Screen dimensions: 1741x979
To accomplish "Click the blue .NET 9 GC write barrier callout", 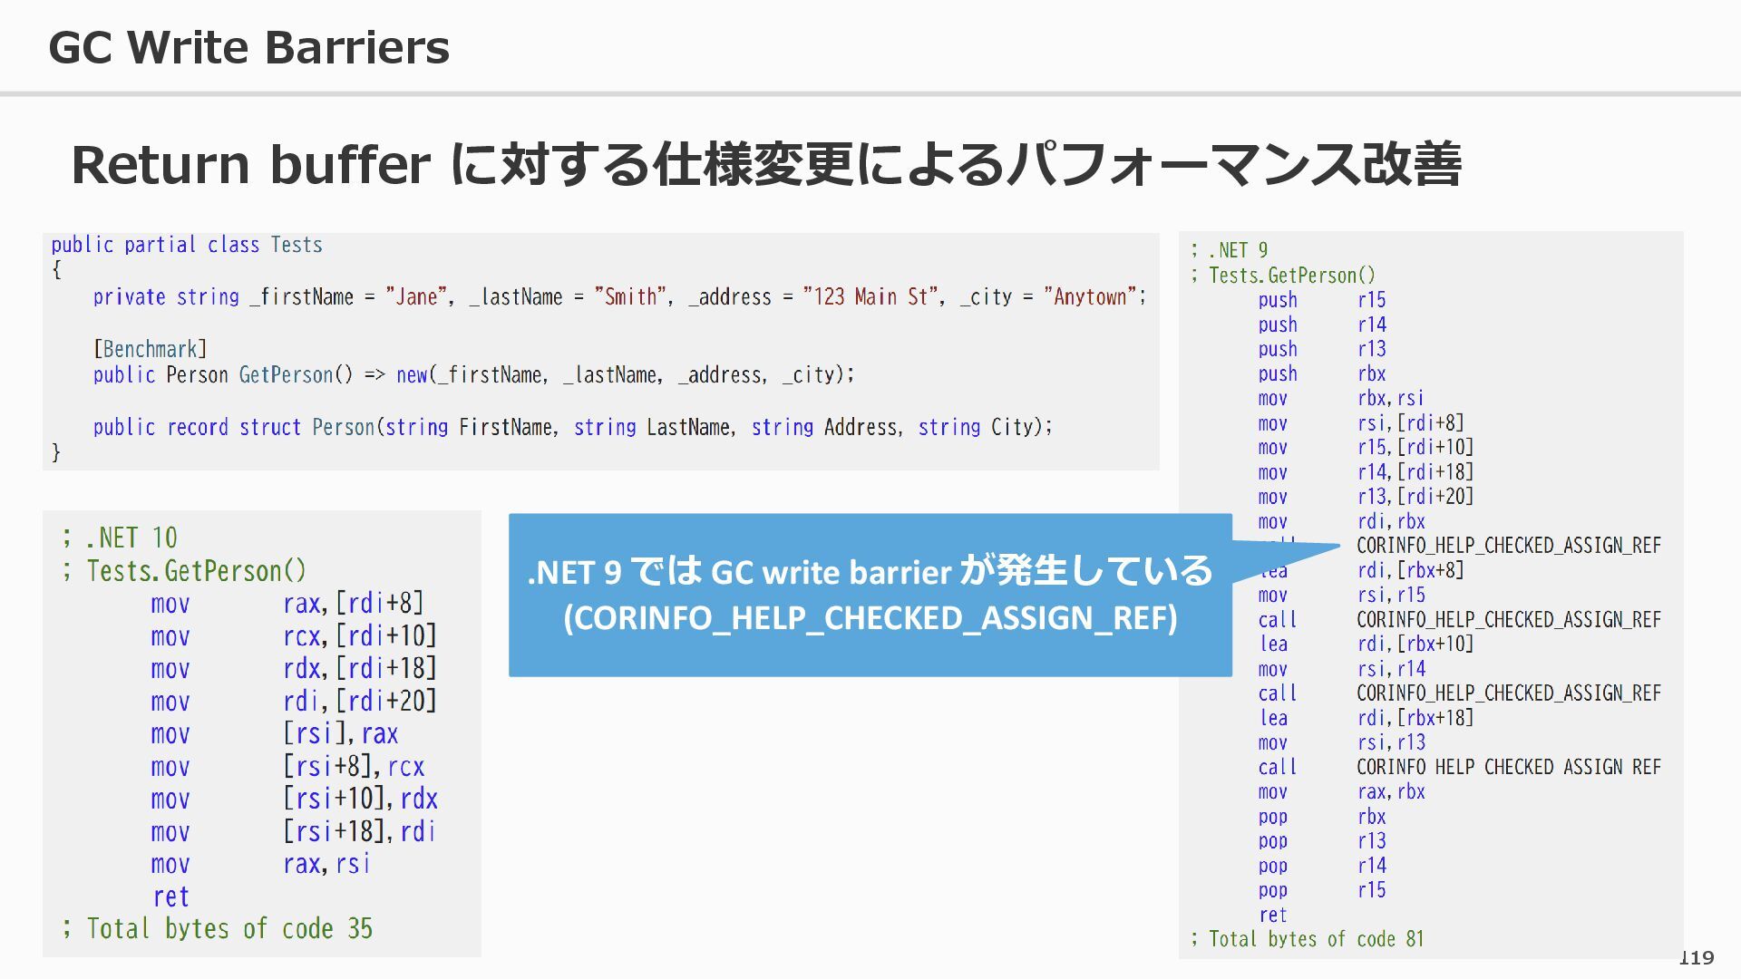I will click(869, 595).
